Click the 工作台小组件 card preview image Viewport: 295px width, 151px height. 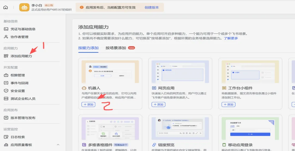pos(250,72)
